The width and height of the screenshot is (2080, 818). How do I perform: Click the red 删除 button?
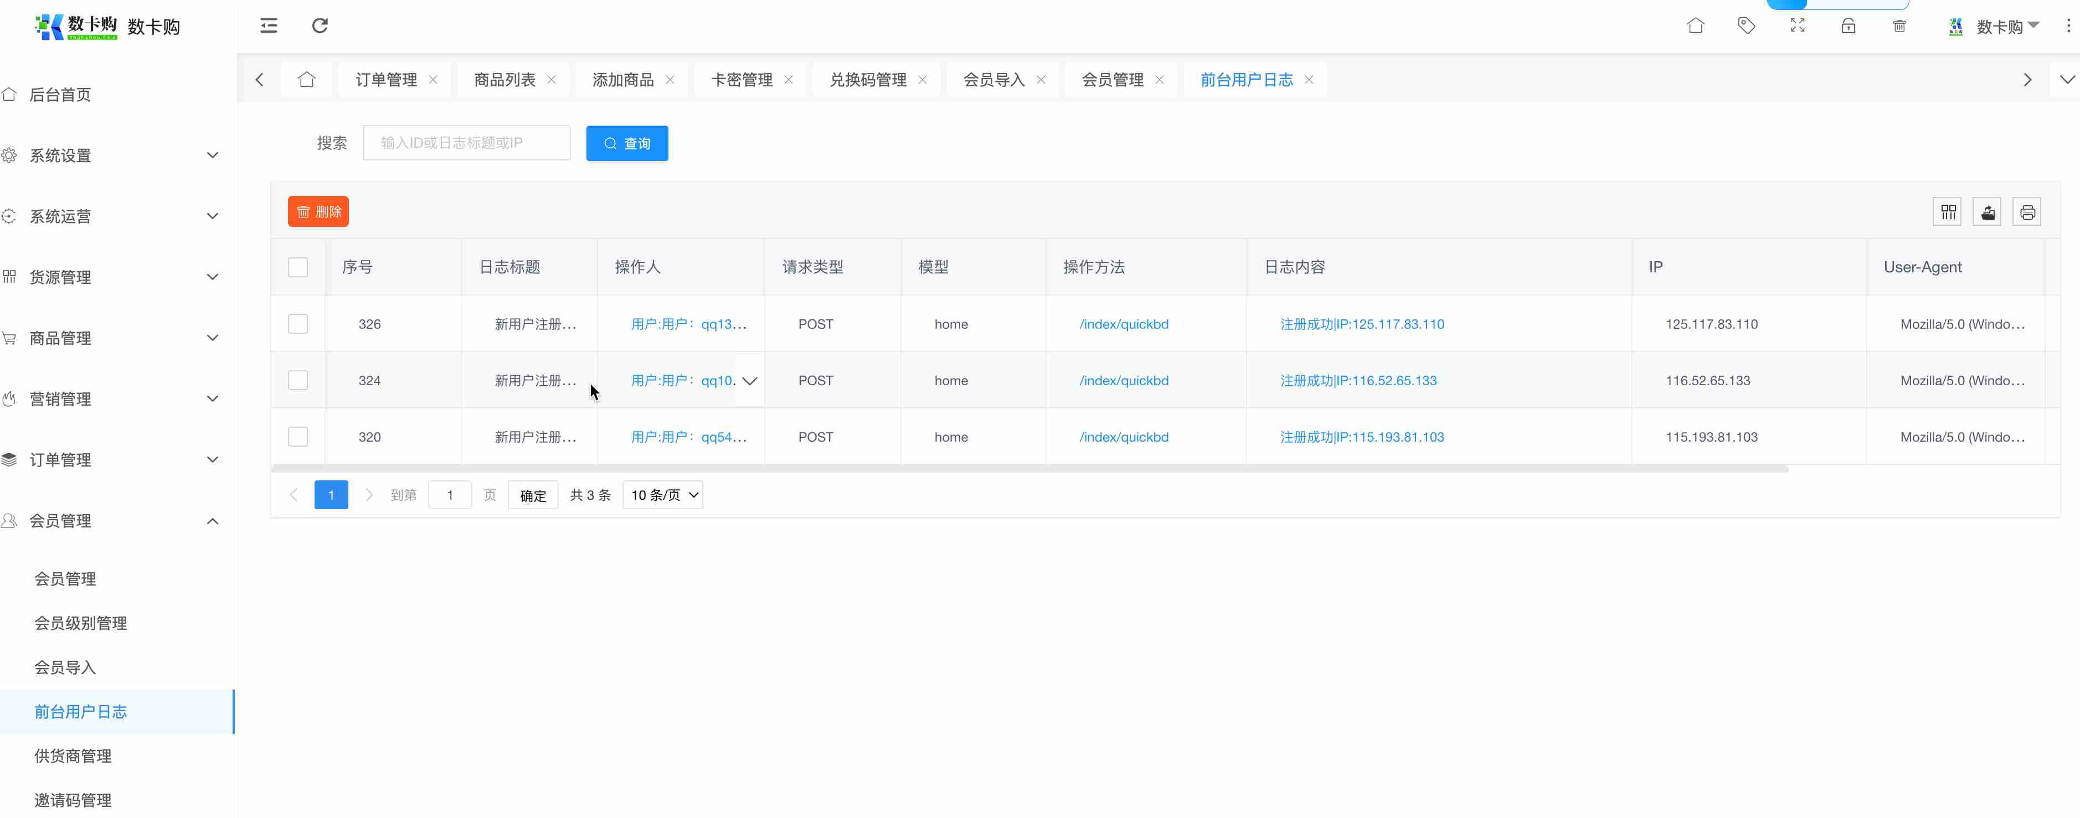click(318, 212)
